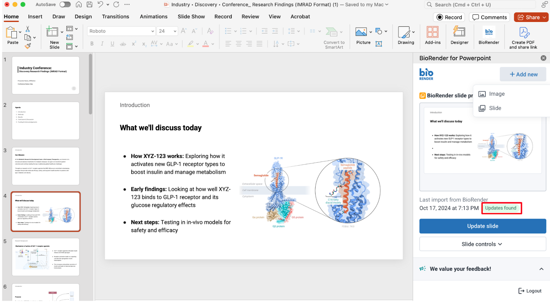The image size is (550, 302).
Task: Toggle the AutoSave switch
Action: [65, 4]
